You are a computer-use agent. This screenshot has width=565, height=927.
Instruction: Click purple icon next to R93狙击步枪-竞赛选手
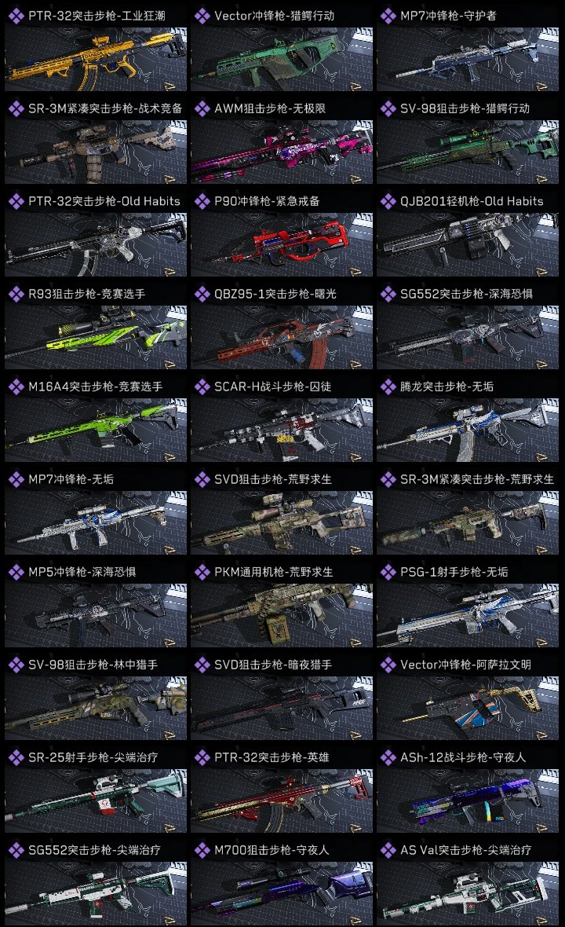pos(16,294)
